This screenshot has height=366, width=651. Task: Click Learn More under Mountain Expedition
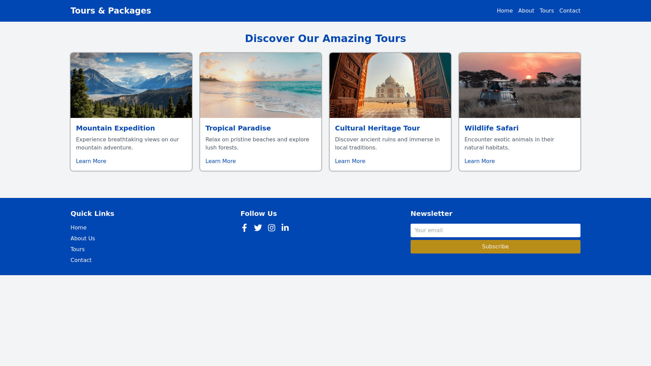91,161
